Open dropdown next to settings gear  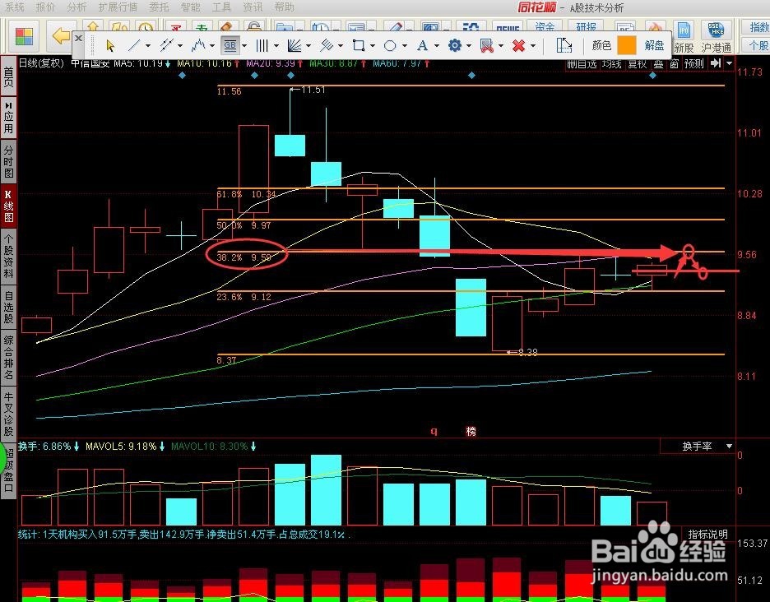468,46
